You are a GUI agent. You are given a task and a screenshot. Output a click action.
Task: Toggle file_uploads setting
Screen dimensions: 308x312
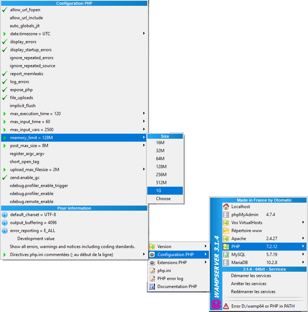74,98
